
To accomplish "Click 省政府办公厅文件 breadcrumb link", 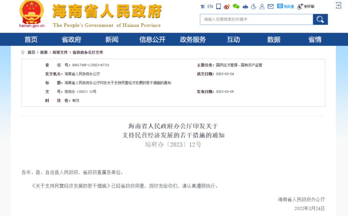I will click(x=88, y=52).
